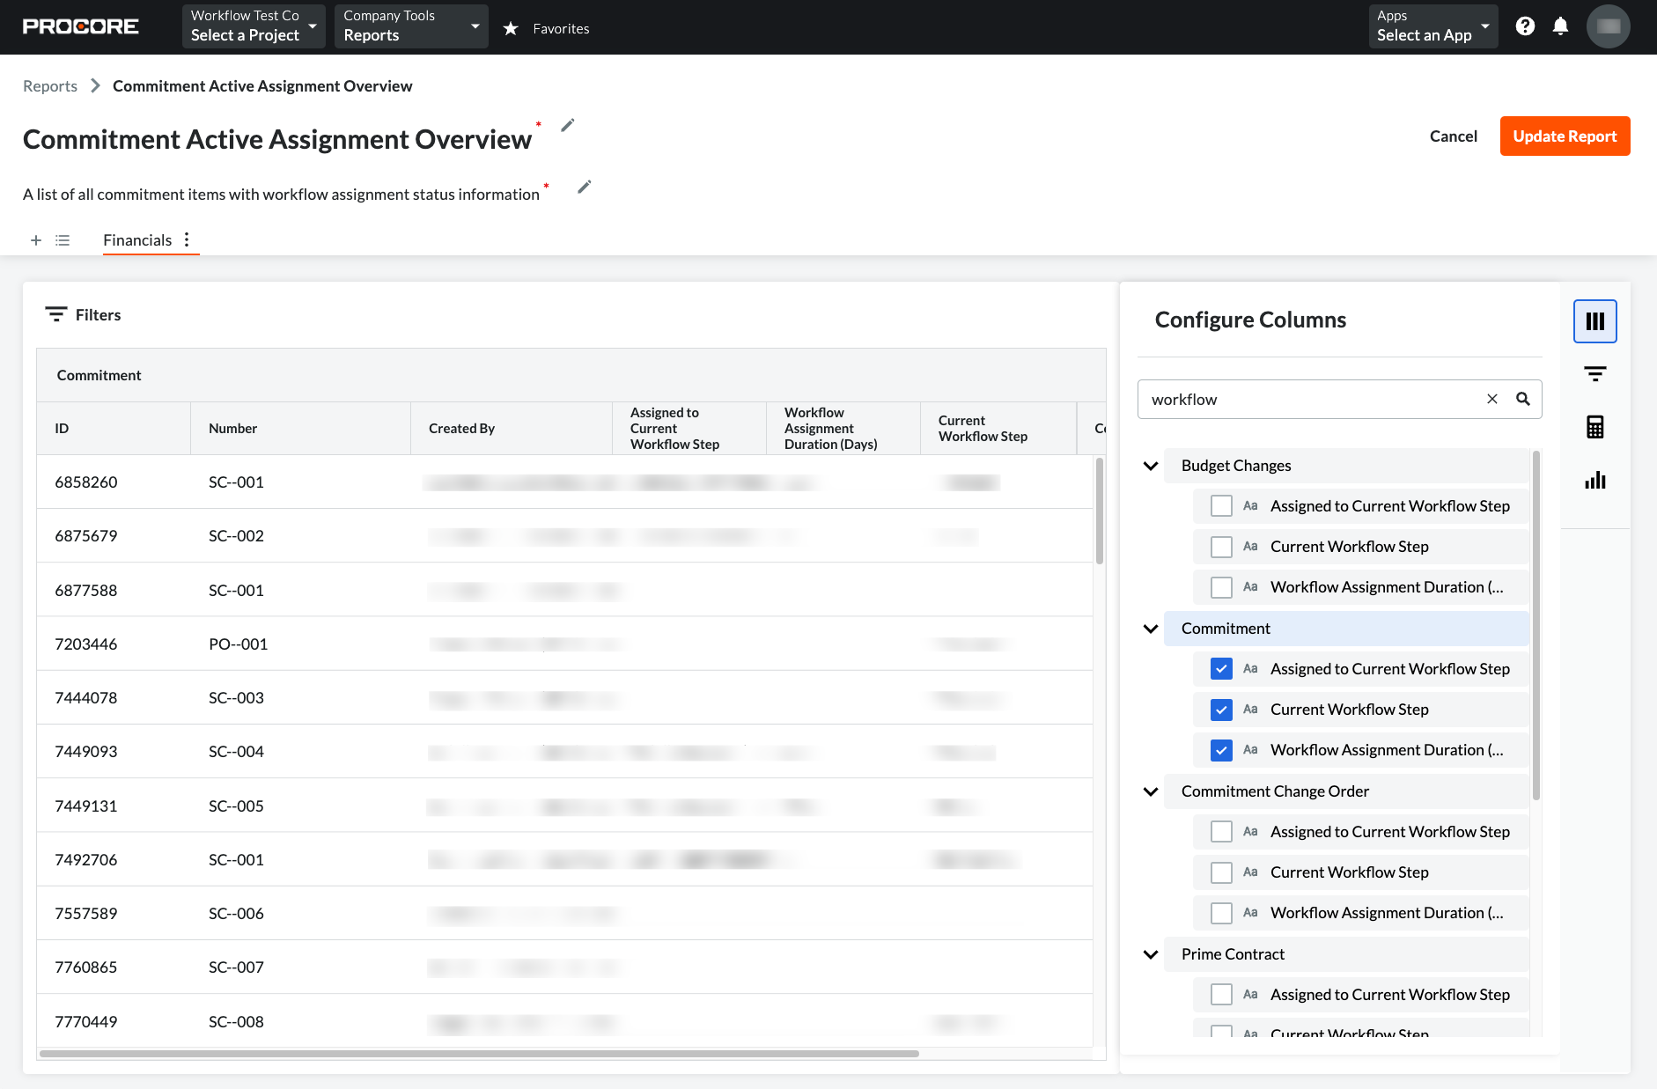This screenshot has width=1657, height=1089.
Task: Click the calculator icon in right sidebar
Action: 1595,426
